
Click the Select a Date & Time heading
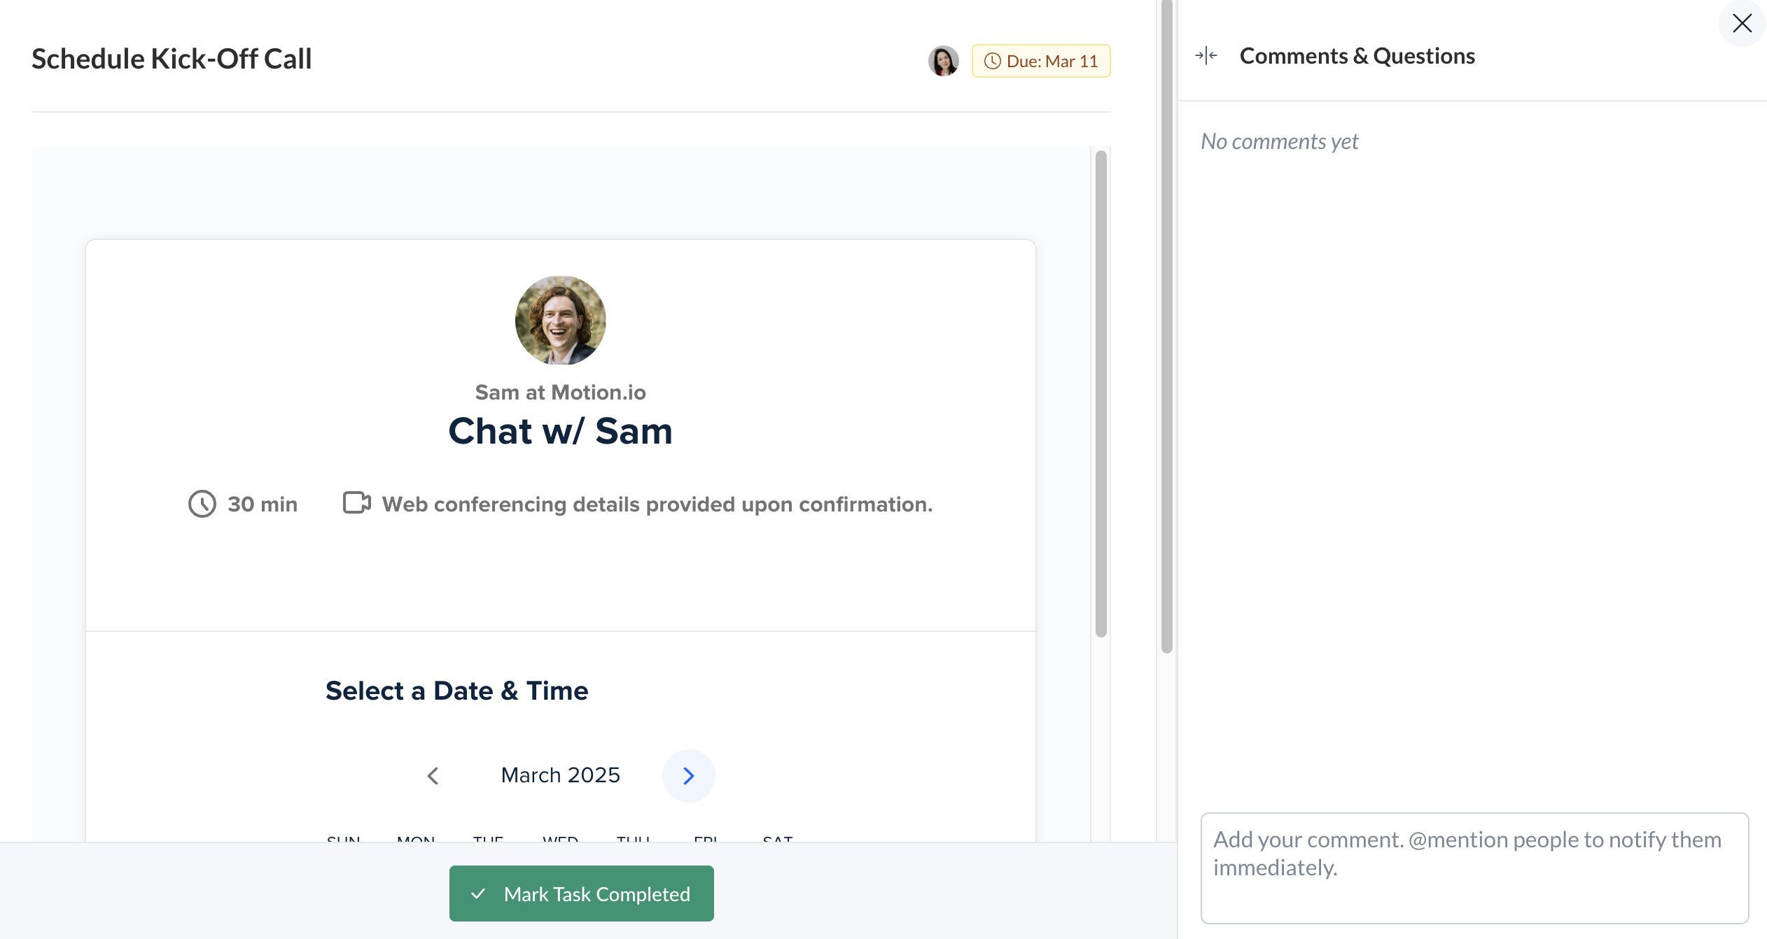tap(456, 691)
